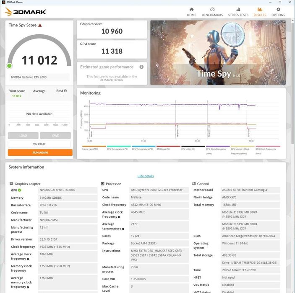Toggle GPU Memory Clock Frequency legend series
The width and height of the screenshot is (295, 293).
(243, 150)
